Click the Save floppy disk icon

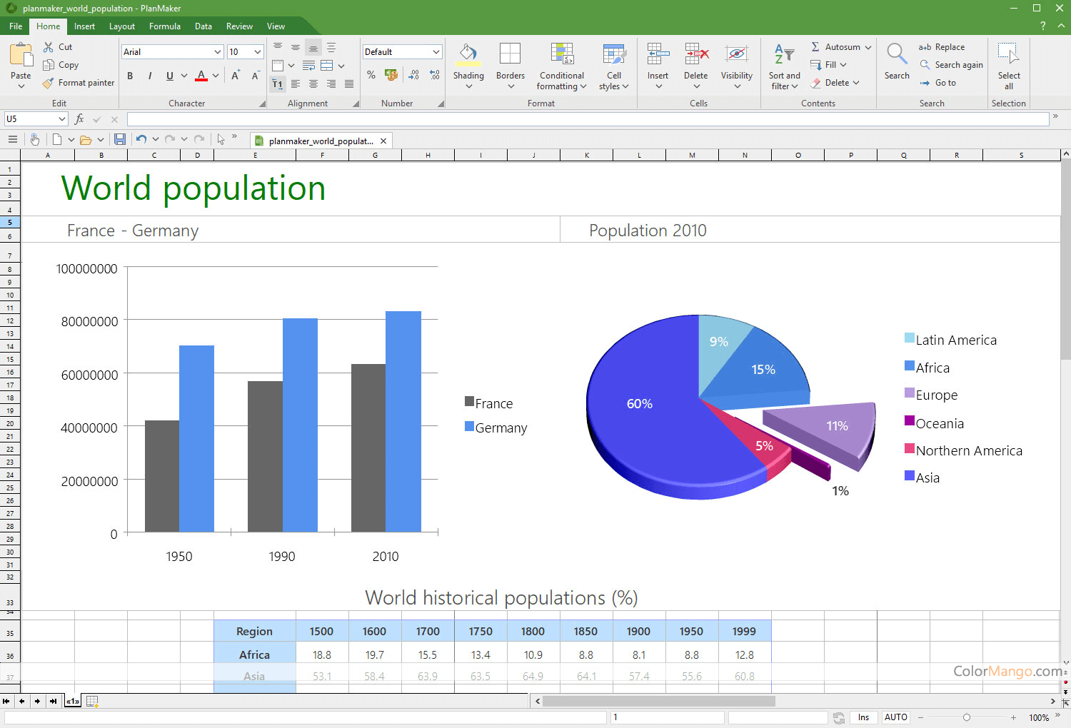tap(120, 140)
